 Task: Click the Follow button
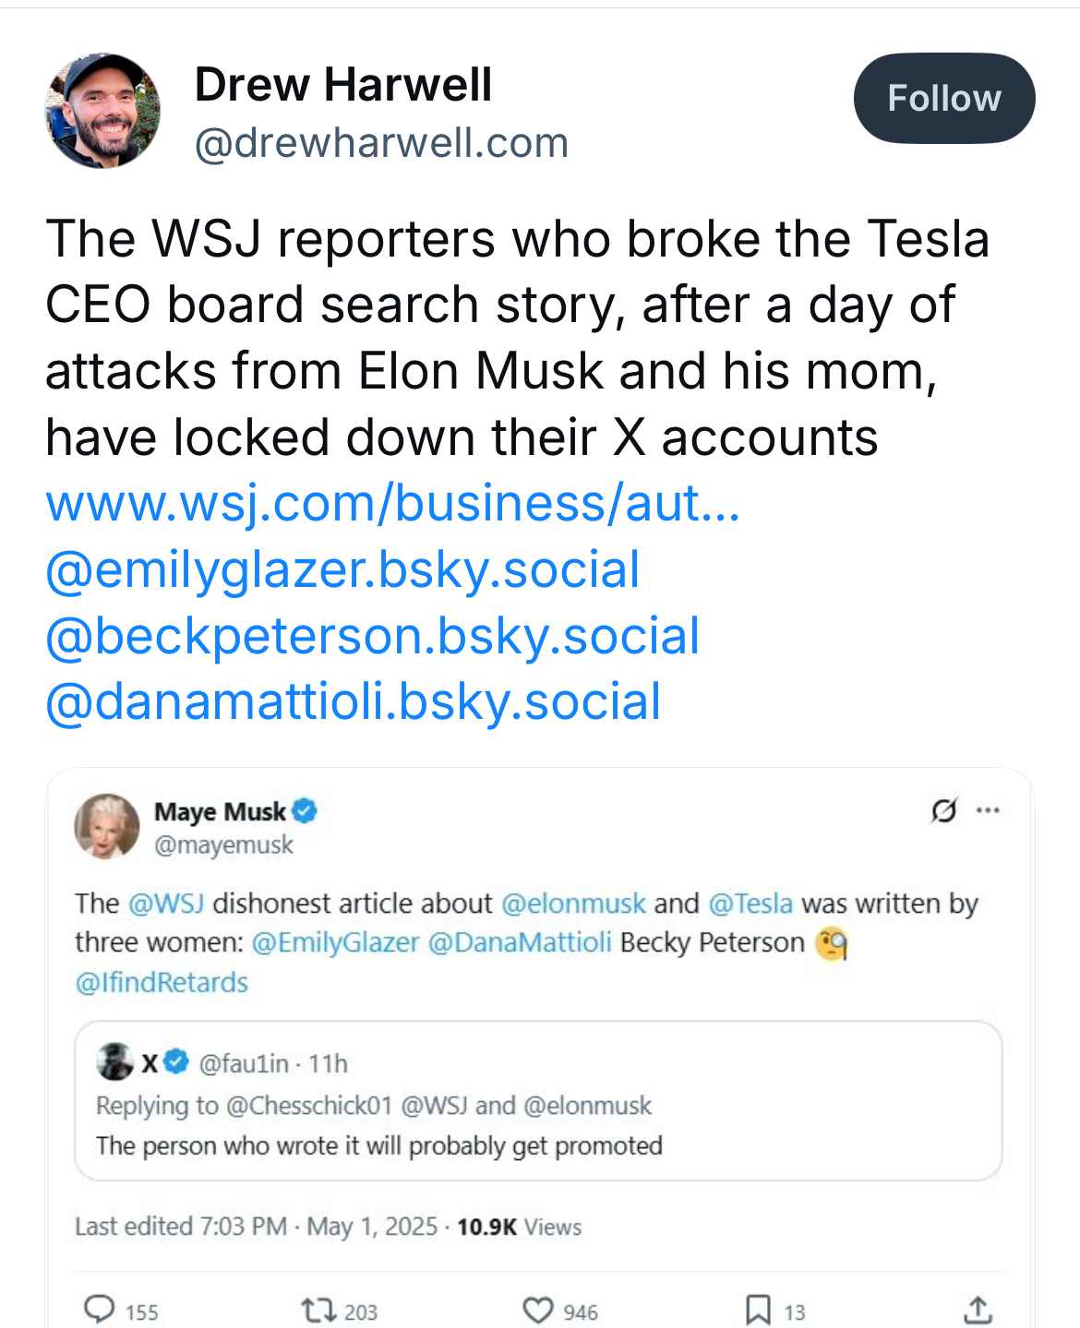tap(943, 98)
